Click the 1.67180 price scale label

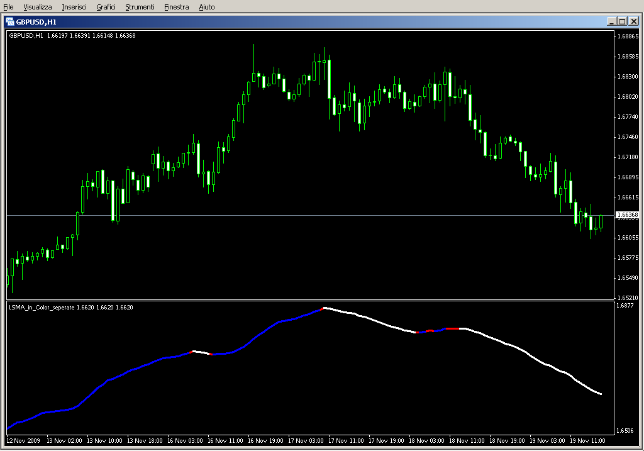tap(628, 157)
